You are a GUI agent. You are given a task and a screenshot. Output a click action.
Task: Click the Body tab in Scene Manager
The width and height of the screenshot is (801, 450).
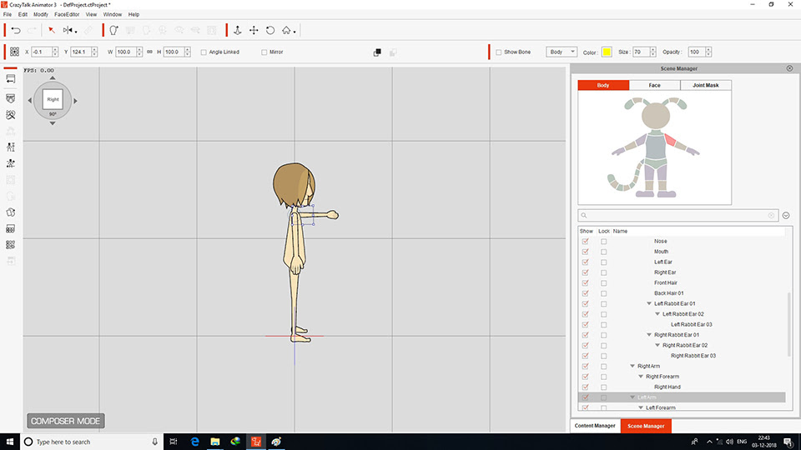tap(603, 85)
